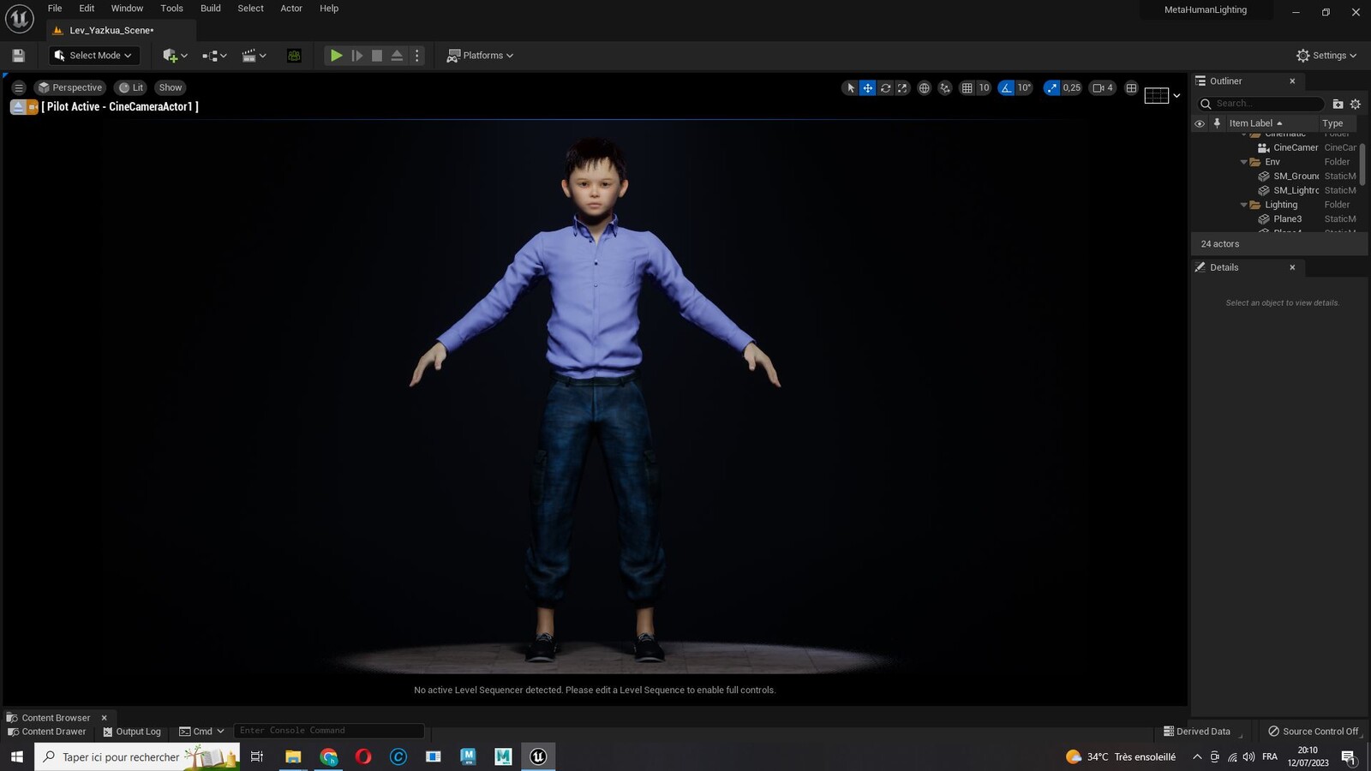The image size is (1371, 771).
Task: Open the viewport options hamburger menu
Action: pyautogui.click(x=18, y=87)
